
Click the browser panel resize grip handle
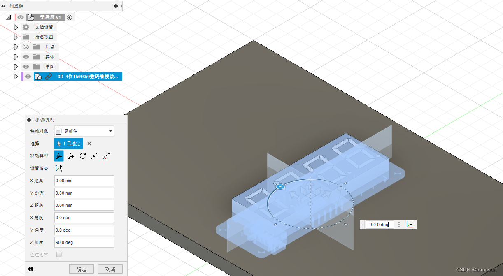tap(121, 6)
